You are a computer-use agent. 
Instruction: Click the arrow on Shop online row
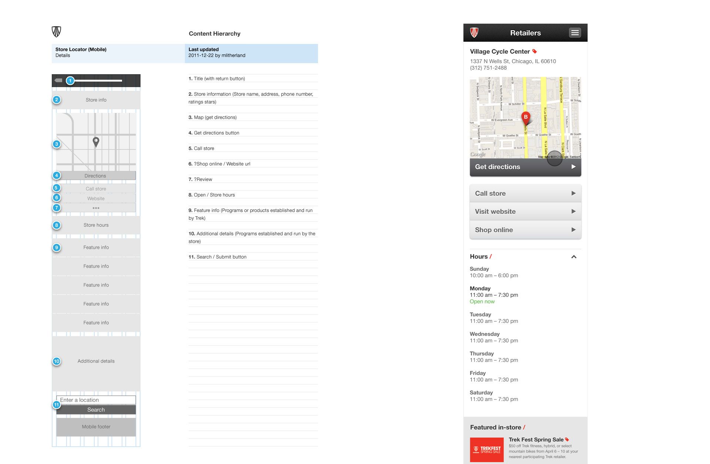(x=574, y=230)
